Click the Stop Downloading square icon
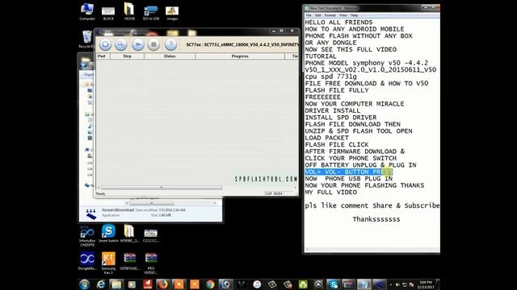Image resolution: width=517 pixels, height=290 pixels. [153, 44]
